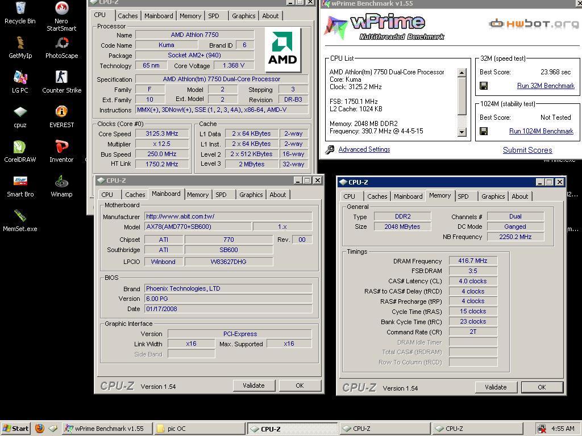The image size is (582, 436).
Task: Click Validate in Memory CPU-Z window
Action: pyautogui.click(x=496, y=387)
